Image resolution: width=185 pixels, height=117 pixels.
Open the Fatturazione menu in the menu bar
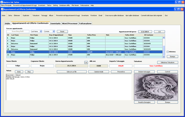point(85,5)
